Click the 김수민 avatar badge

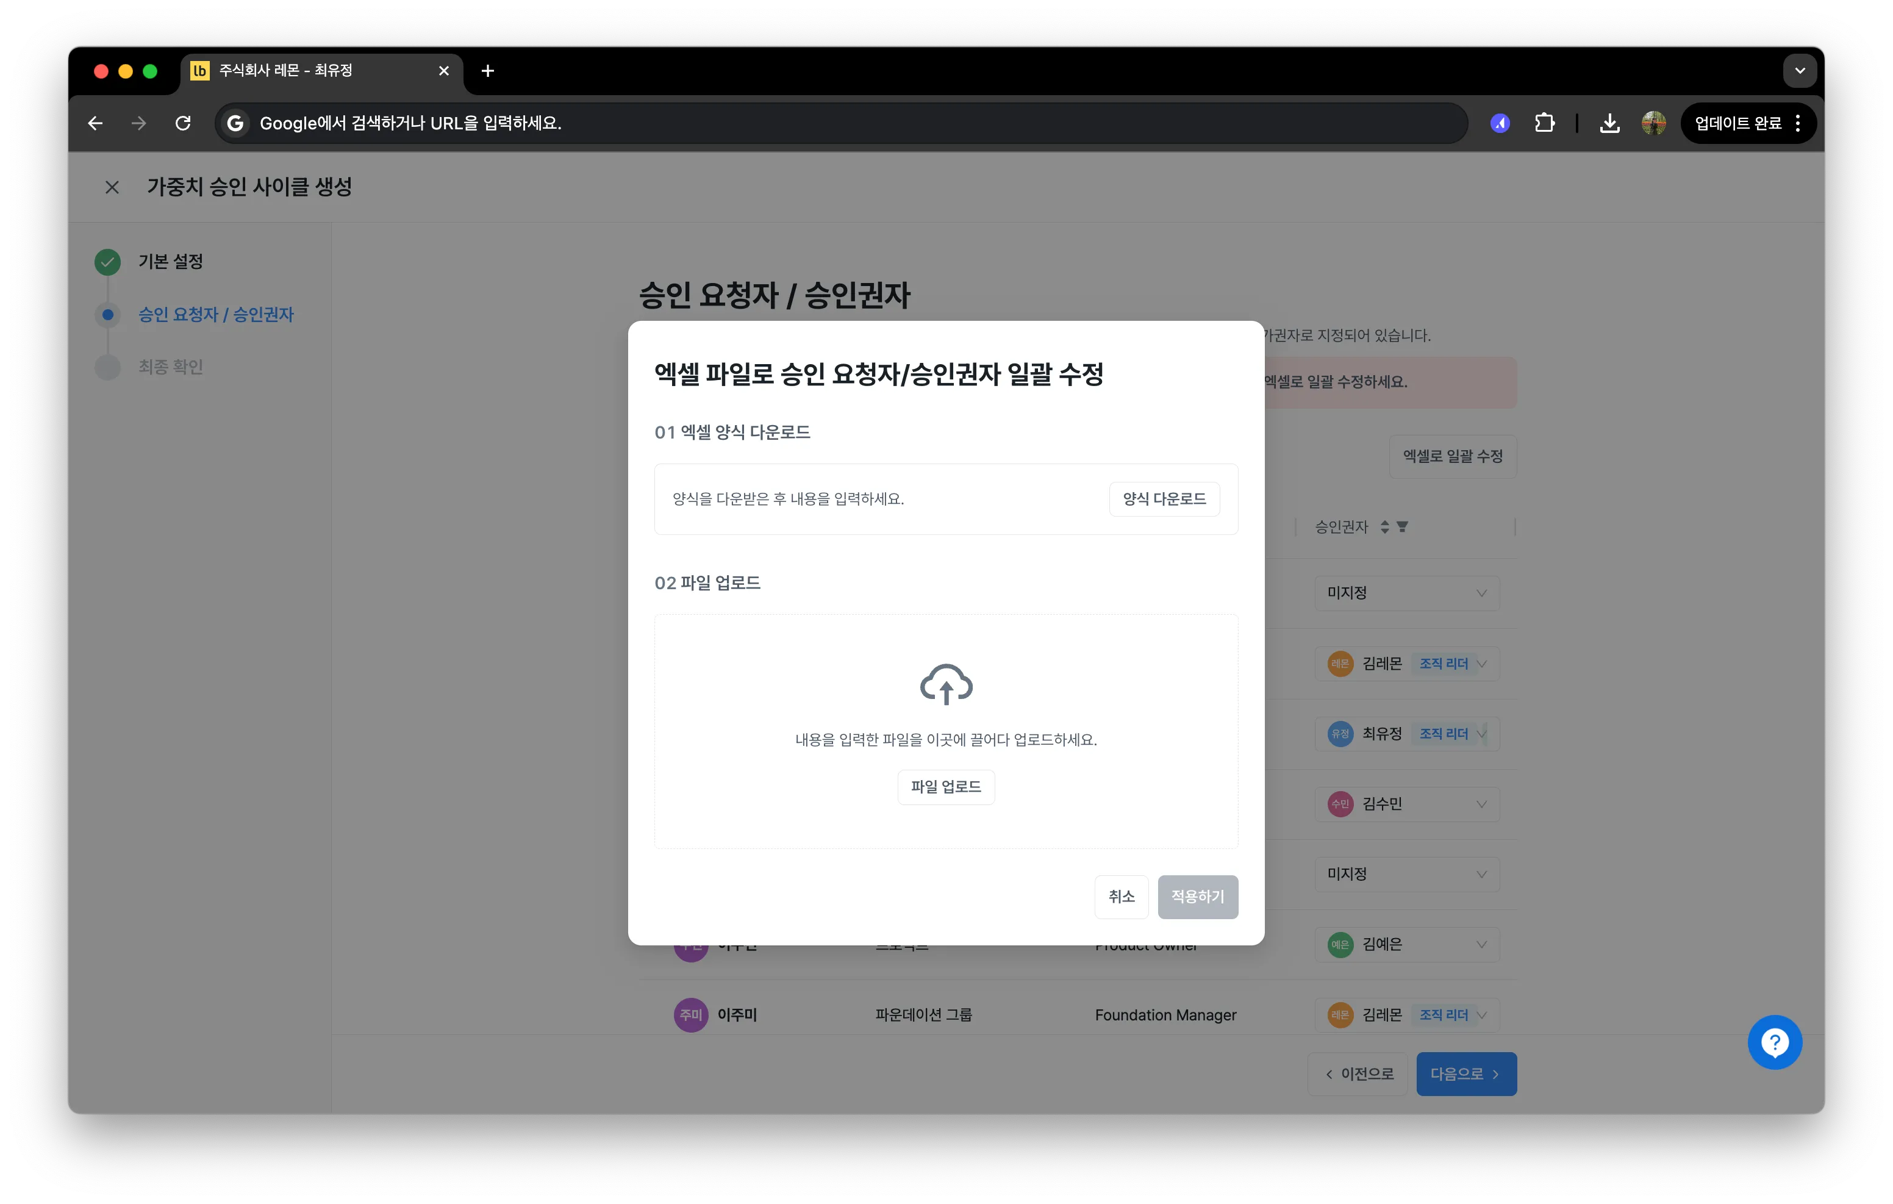click(1340, 804)
